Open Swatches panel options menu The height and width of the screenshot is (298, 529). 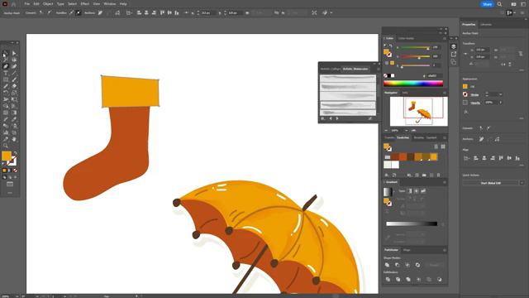pyautogui.click(x=445, y=138)
